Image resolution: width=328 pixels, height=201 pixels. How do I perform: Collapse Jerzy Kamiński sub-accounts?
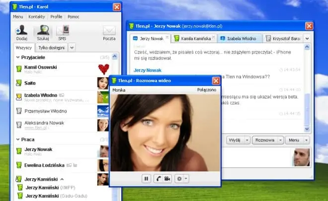tap(62, 179)
